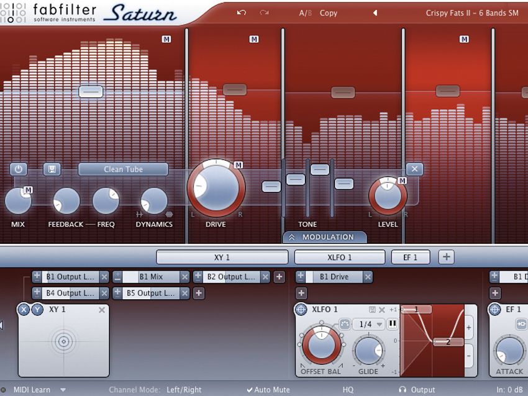Click the Copy button in header
This screenshot has width=528, height=396.
pyautogui.click(x=329, y=13)
